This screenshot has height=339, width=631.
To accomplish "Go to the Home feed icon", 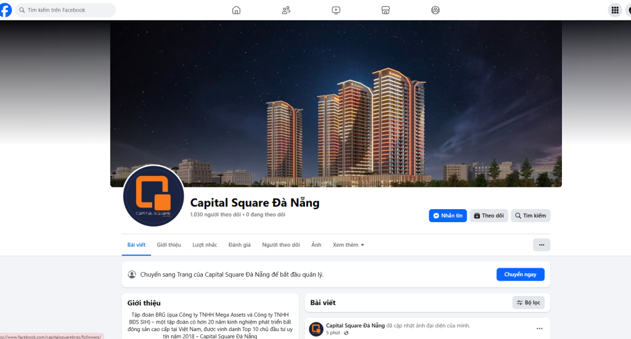I will coord(236,10).
